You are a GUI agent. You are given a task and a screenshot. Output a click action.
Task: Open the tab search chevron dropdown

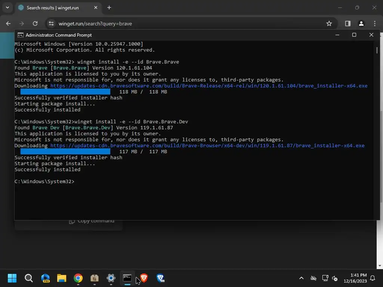[x=7, y=7]
